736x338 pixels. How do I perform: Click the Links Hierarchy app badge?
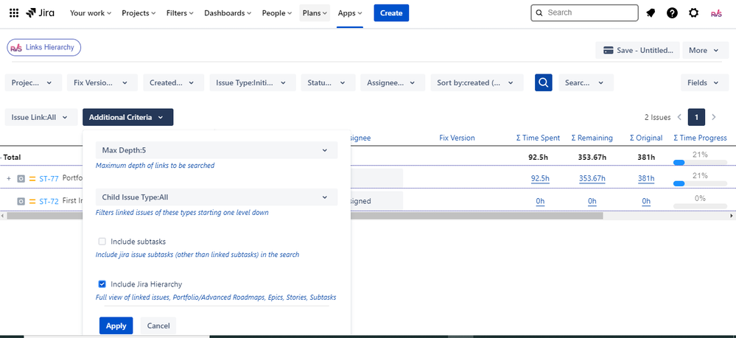pyautogui.click(x=43, y=47)
